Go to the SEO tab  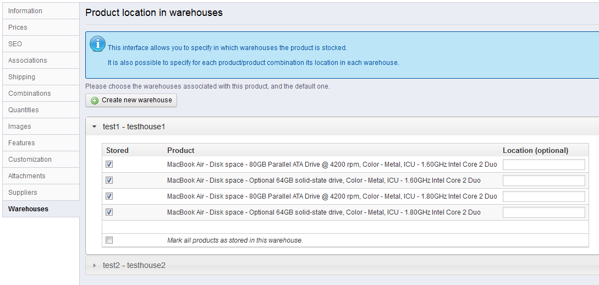click(15, 44)
